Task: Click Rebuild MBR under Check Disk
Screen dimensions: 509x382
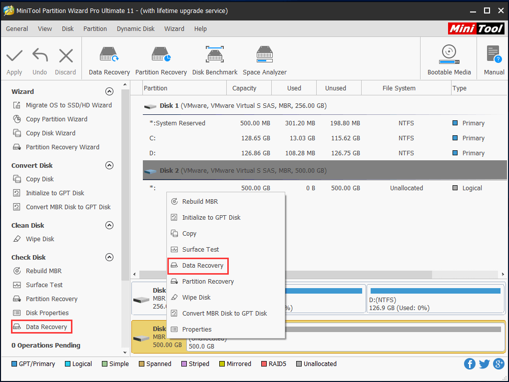Action: (44, 271)
